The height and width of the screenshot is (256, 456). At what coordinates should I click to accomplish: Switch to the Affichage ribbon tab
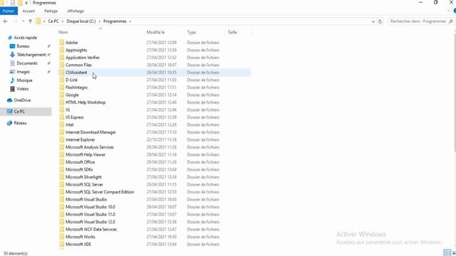pyautogui.click(x=76, y=11)
